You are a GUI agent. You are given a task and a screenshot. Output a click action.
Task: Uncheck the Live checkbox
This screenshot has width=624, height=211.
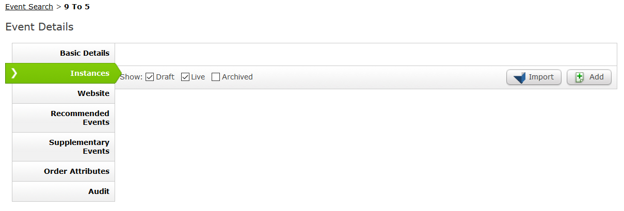pos(185,77)
